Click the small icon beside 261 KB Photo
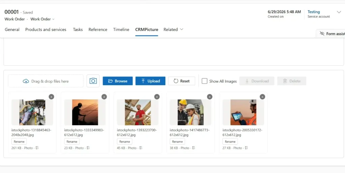345x173 pixels. tap(37, 148)
